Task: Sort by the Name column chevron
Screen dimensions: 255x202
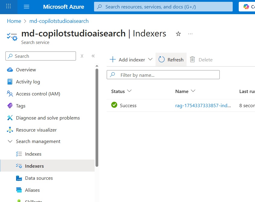Action: coord(193,91)
